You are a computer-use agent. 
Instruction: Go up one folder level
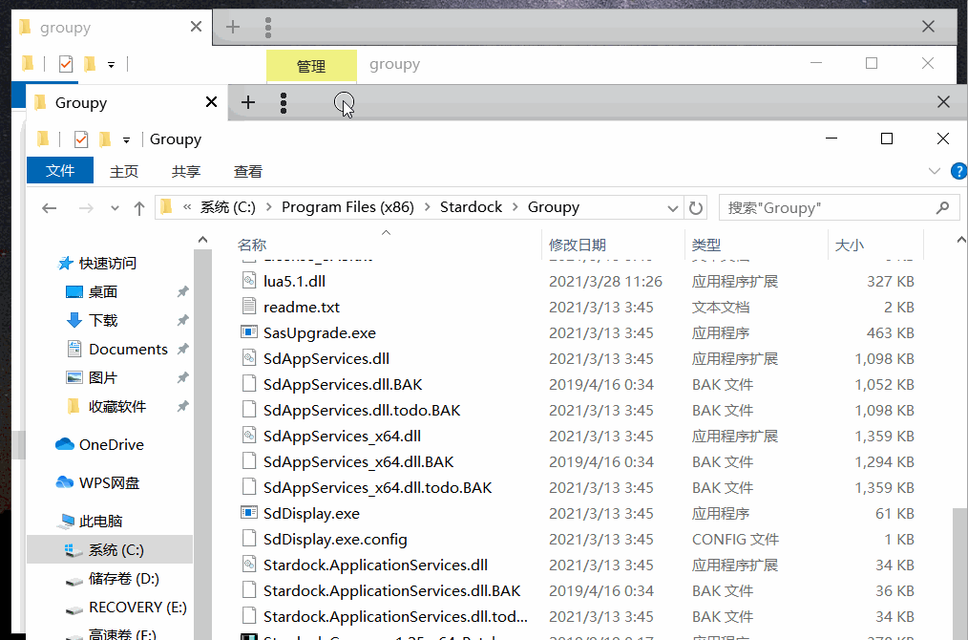[x=139, y=208]
